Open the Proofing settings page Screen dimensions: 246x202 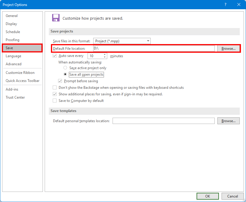pyautogui.click(x=12, y=40)
